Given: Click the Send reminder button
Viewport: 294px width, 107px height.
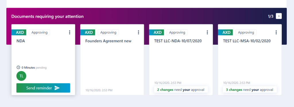Looking at the screenshot, I should pyautogui.click(x=43, y=88).
